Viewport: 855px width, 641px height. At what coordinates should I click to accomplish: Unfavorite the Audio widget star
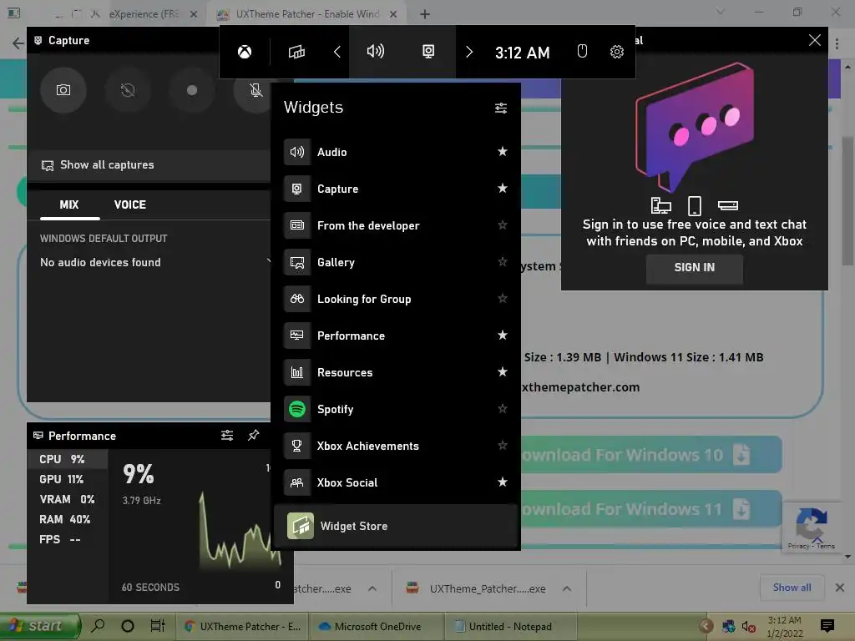502,152
